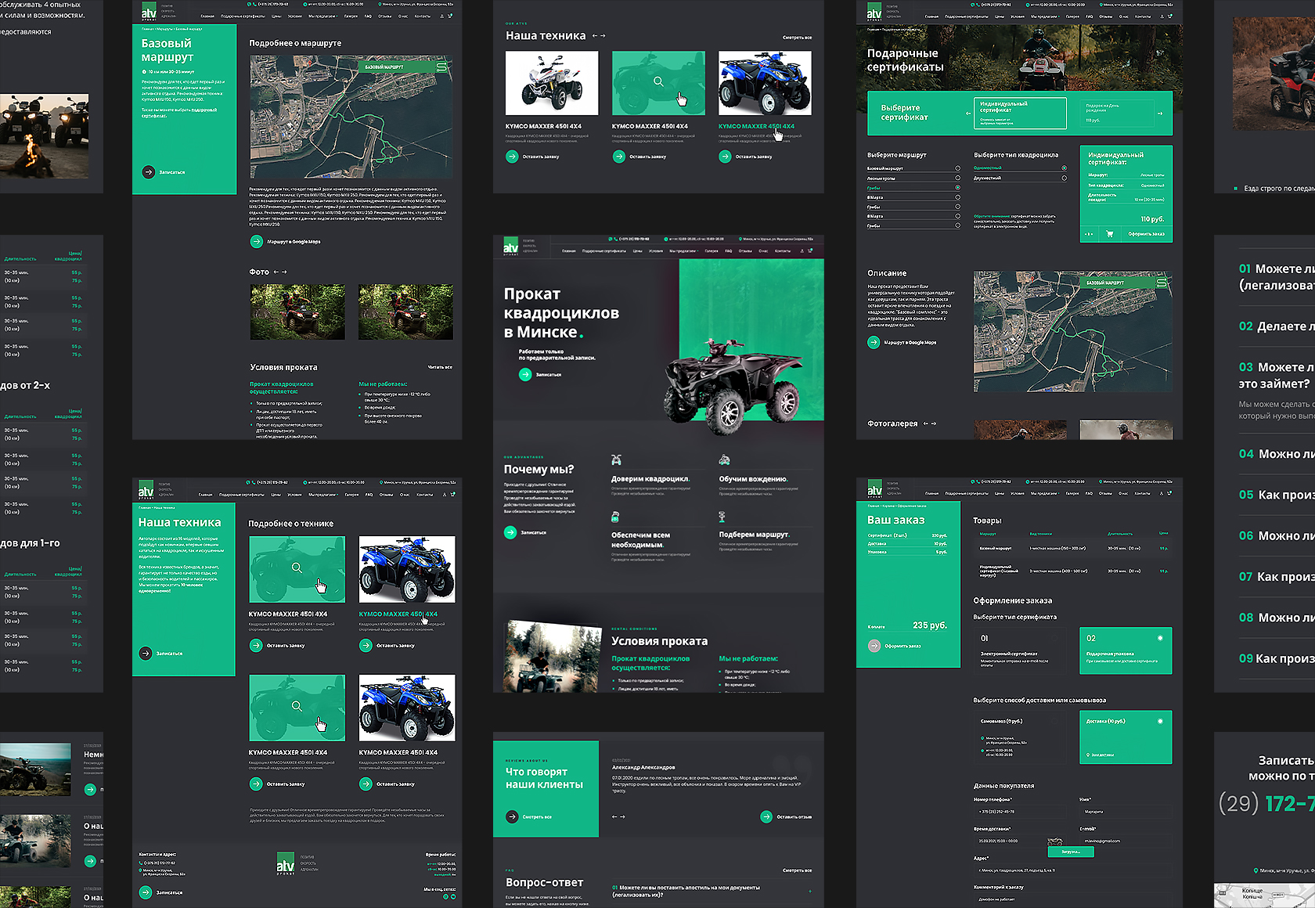Click arrow icon for Маршрут в Google Maps under Описание
The width and height of the screenshot is (1315, 908).
click(x=874, y=342)
